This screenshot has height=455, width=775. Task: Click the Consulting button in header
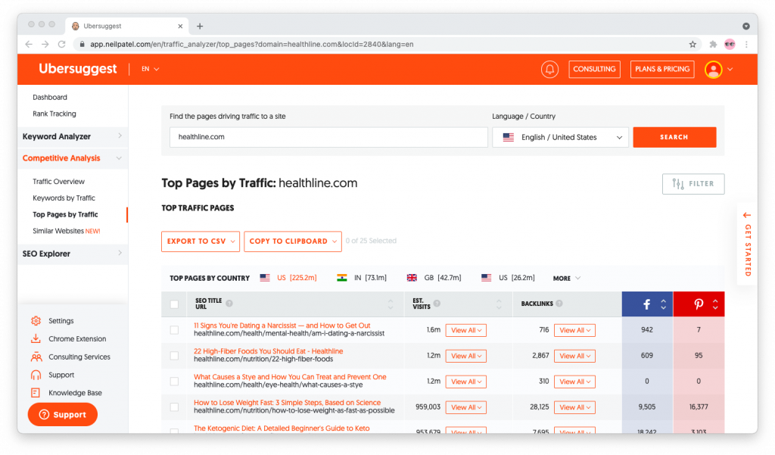pyautogui.click(x=594, y=69)
